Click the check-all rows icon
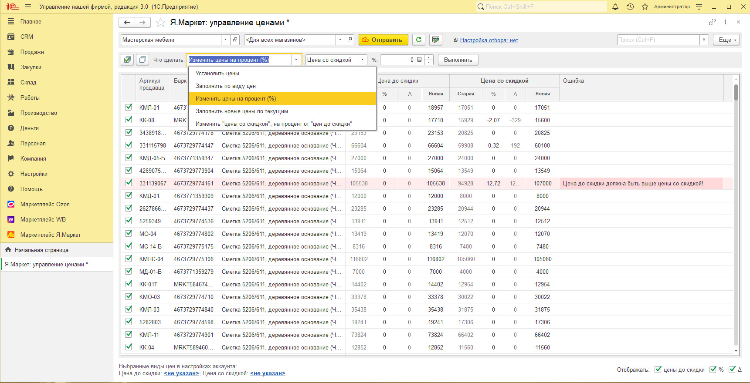 [x=127, y=60]
